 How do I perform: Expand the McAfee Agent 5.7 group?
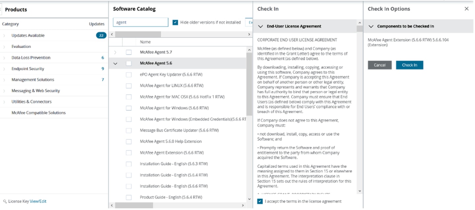point(115,52)
